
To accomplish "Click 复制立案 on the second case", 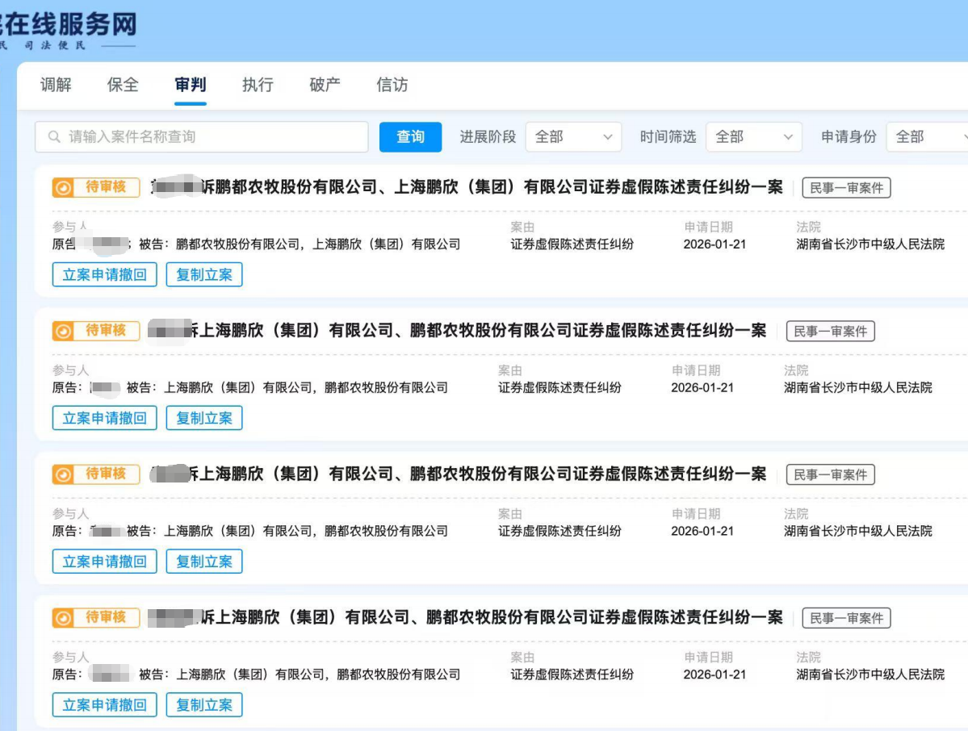I will coord(204,418).
